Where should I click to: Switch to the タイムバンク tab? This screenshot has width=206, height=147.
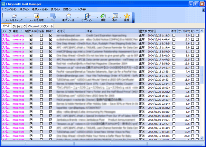[x=19, y=26]
